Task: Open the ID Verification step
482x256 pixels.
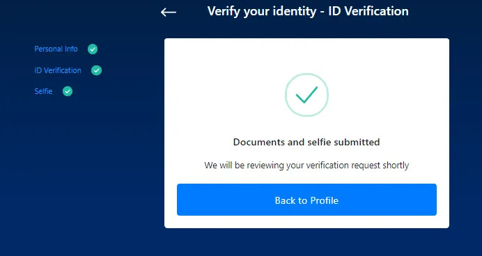Action: 58,70
